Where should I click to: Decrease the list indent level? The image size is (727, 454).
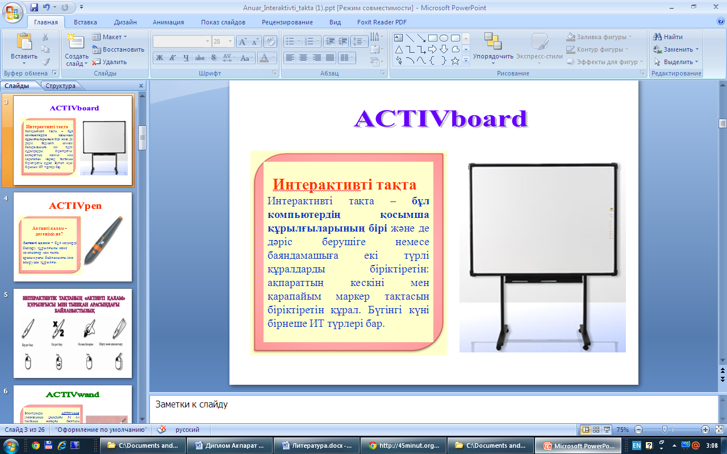[x=329, y=41]
